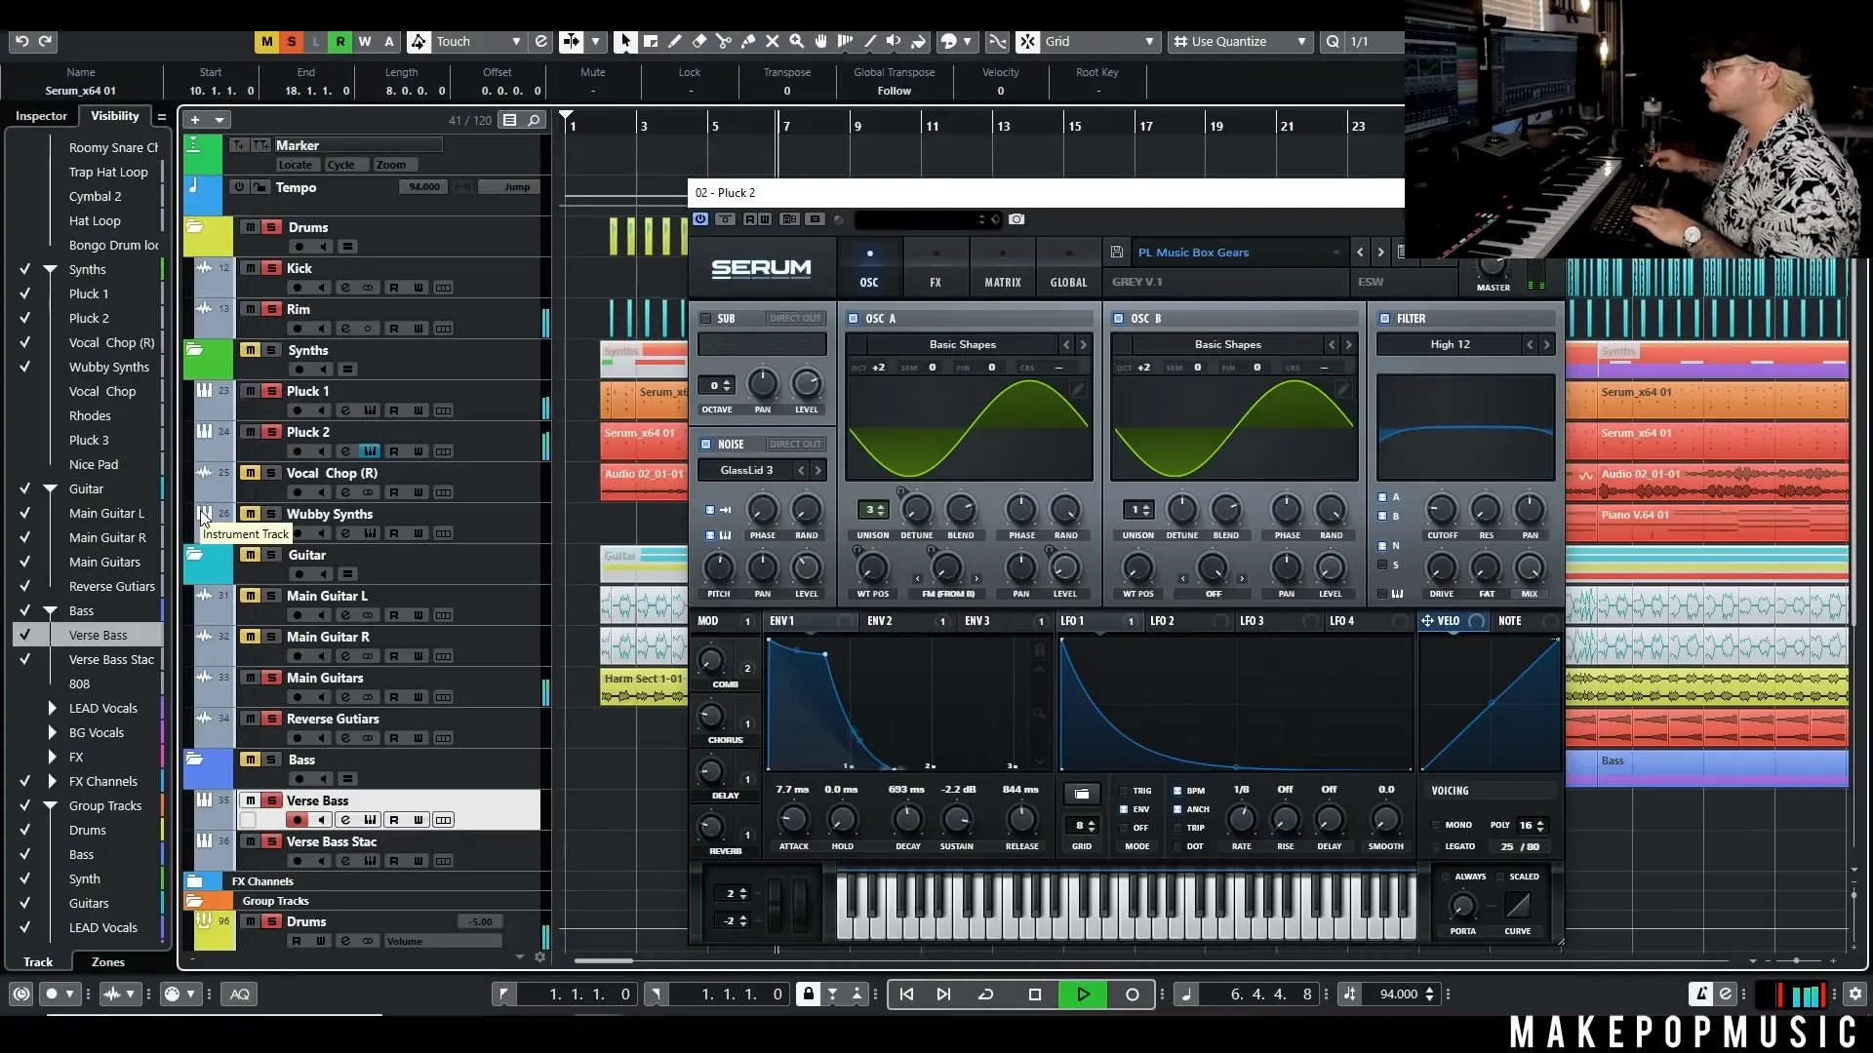Screen dimensions: 1873x1053
Task: Select the Glue tool
Action: coord(748,41)
